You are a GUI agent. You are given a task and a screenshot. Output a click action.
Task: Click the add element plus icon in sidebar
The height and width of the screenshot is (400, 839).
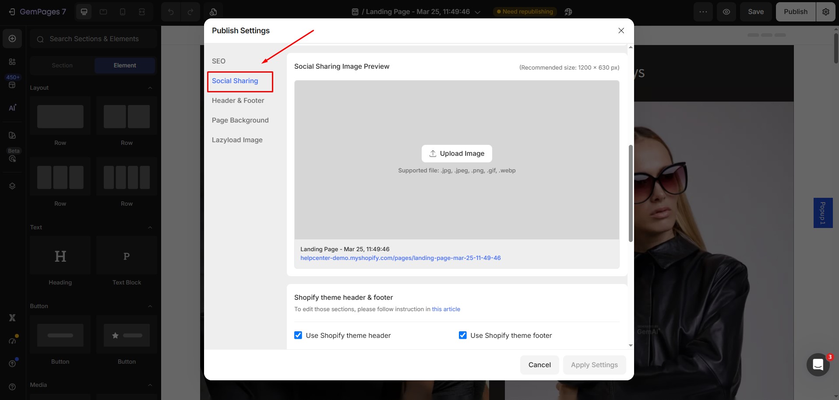coord(12,39)
